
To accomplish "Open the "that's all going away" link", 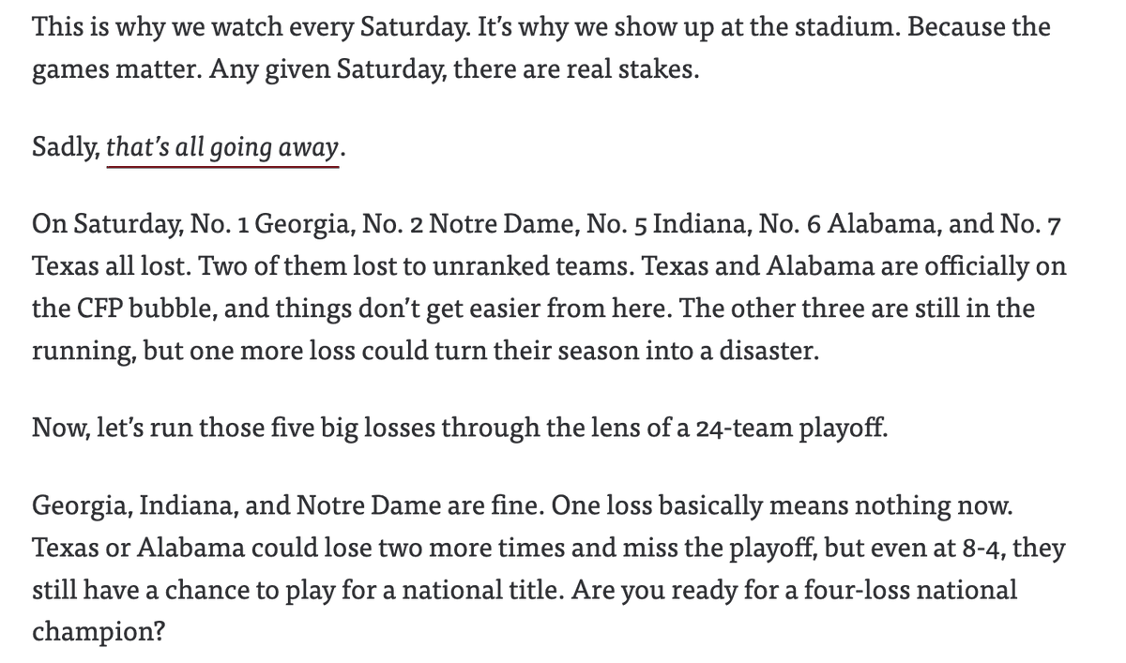I will coord(225,148).
